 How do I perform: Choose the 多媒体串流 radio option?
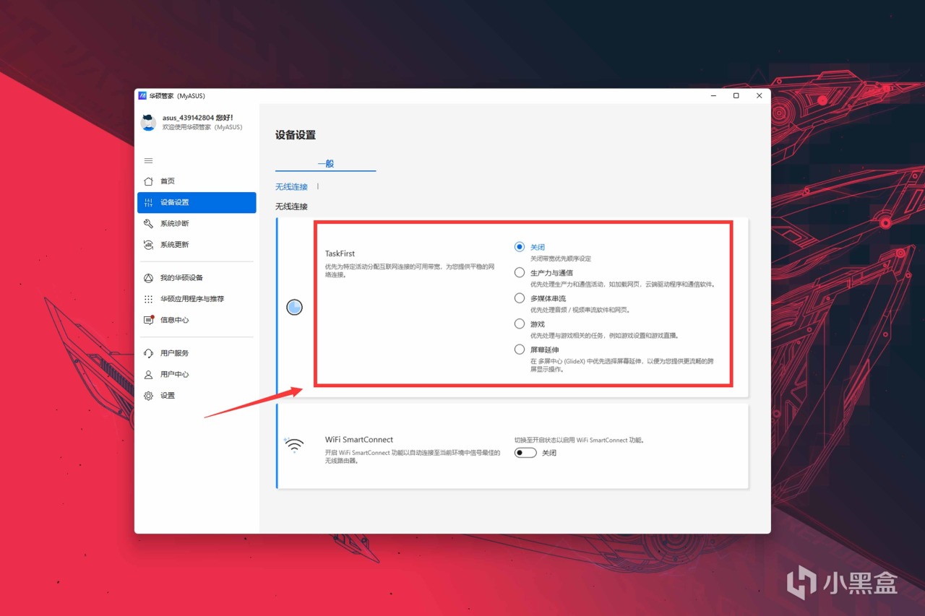pyautogui.click(x=519, y=298)
